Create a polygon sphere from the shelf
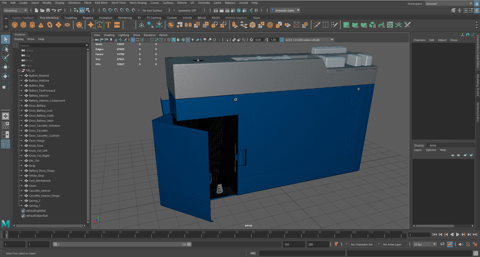 coord(15,25)
